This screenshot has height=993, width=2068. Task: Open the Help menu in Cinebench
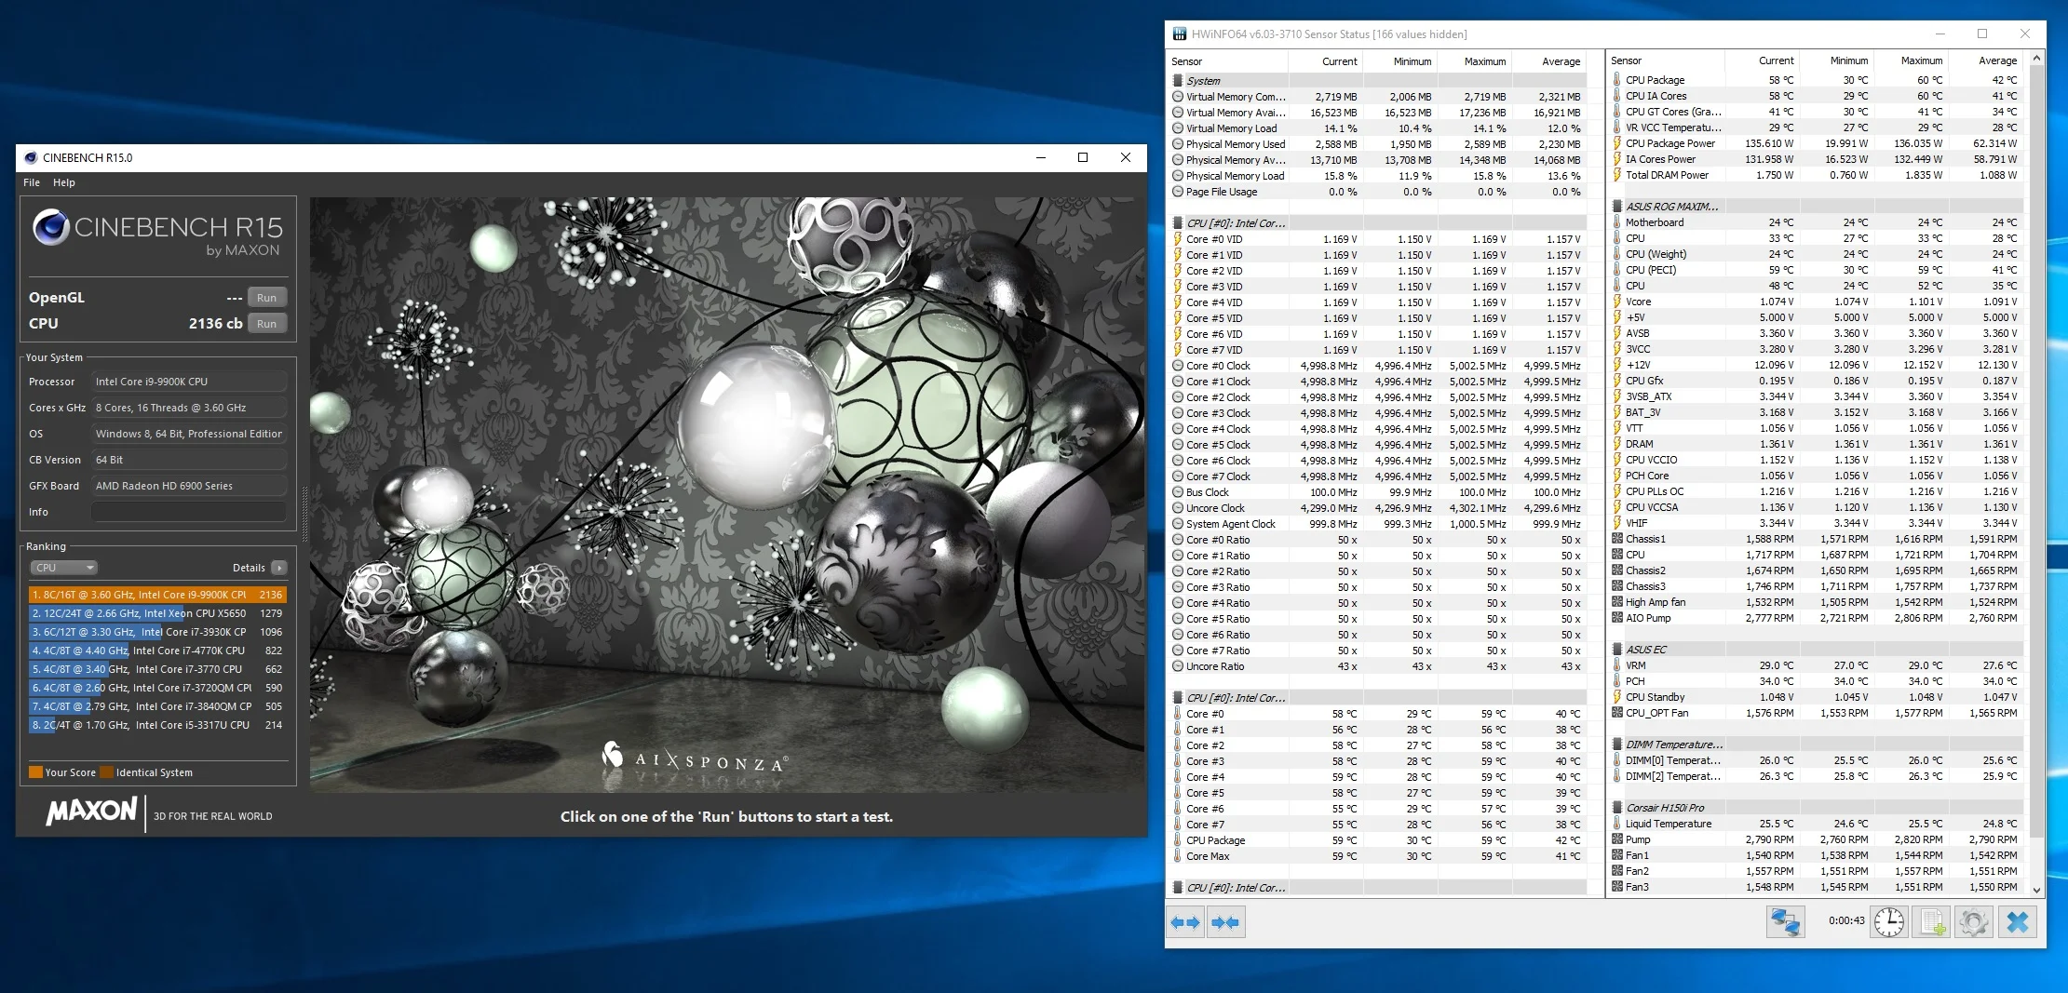point(64,182)
